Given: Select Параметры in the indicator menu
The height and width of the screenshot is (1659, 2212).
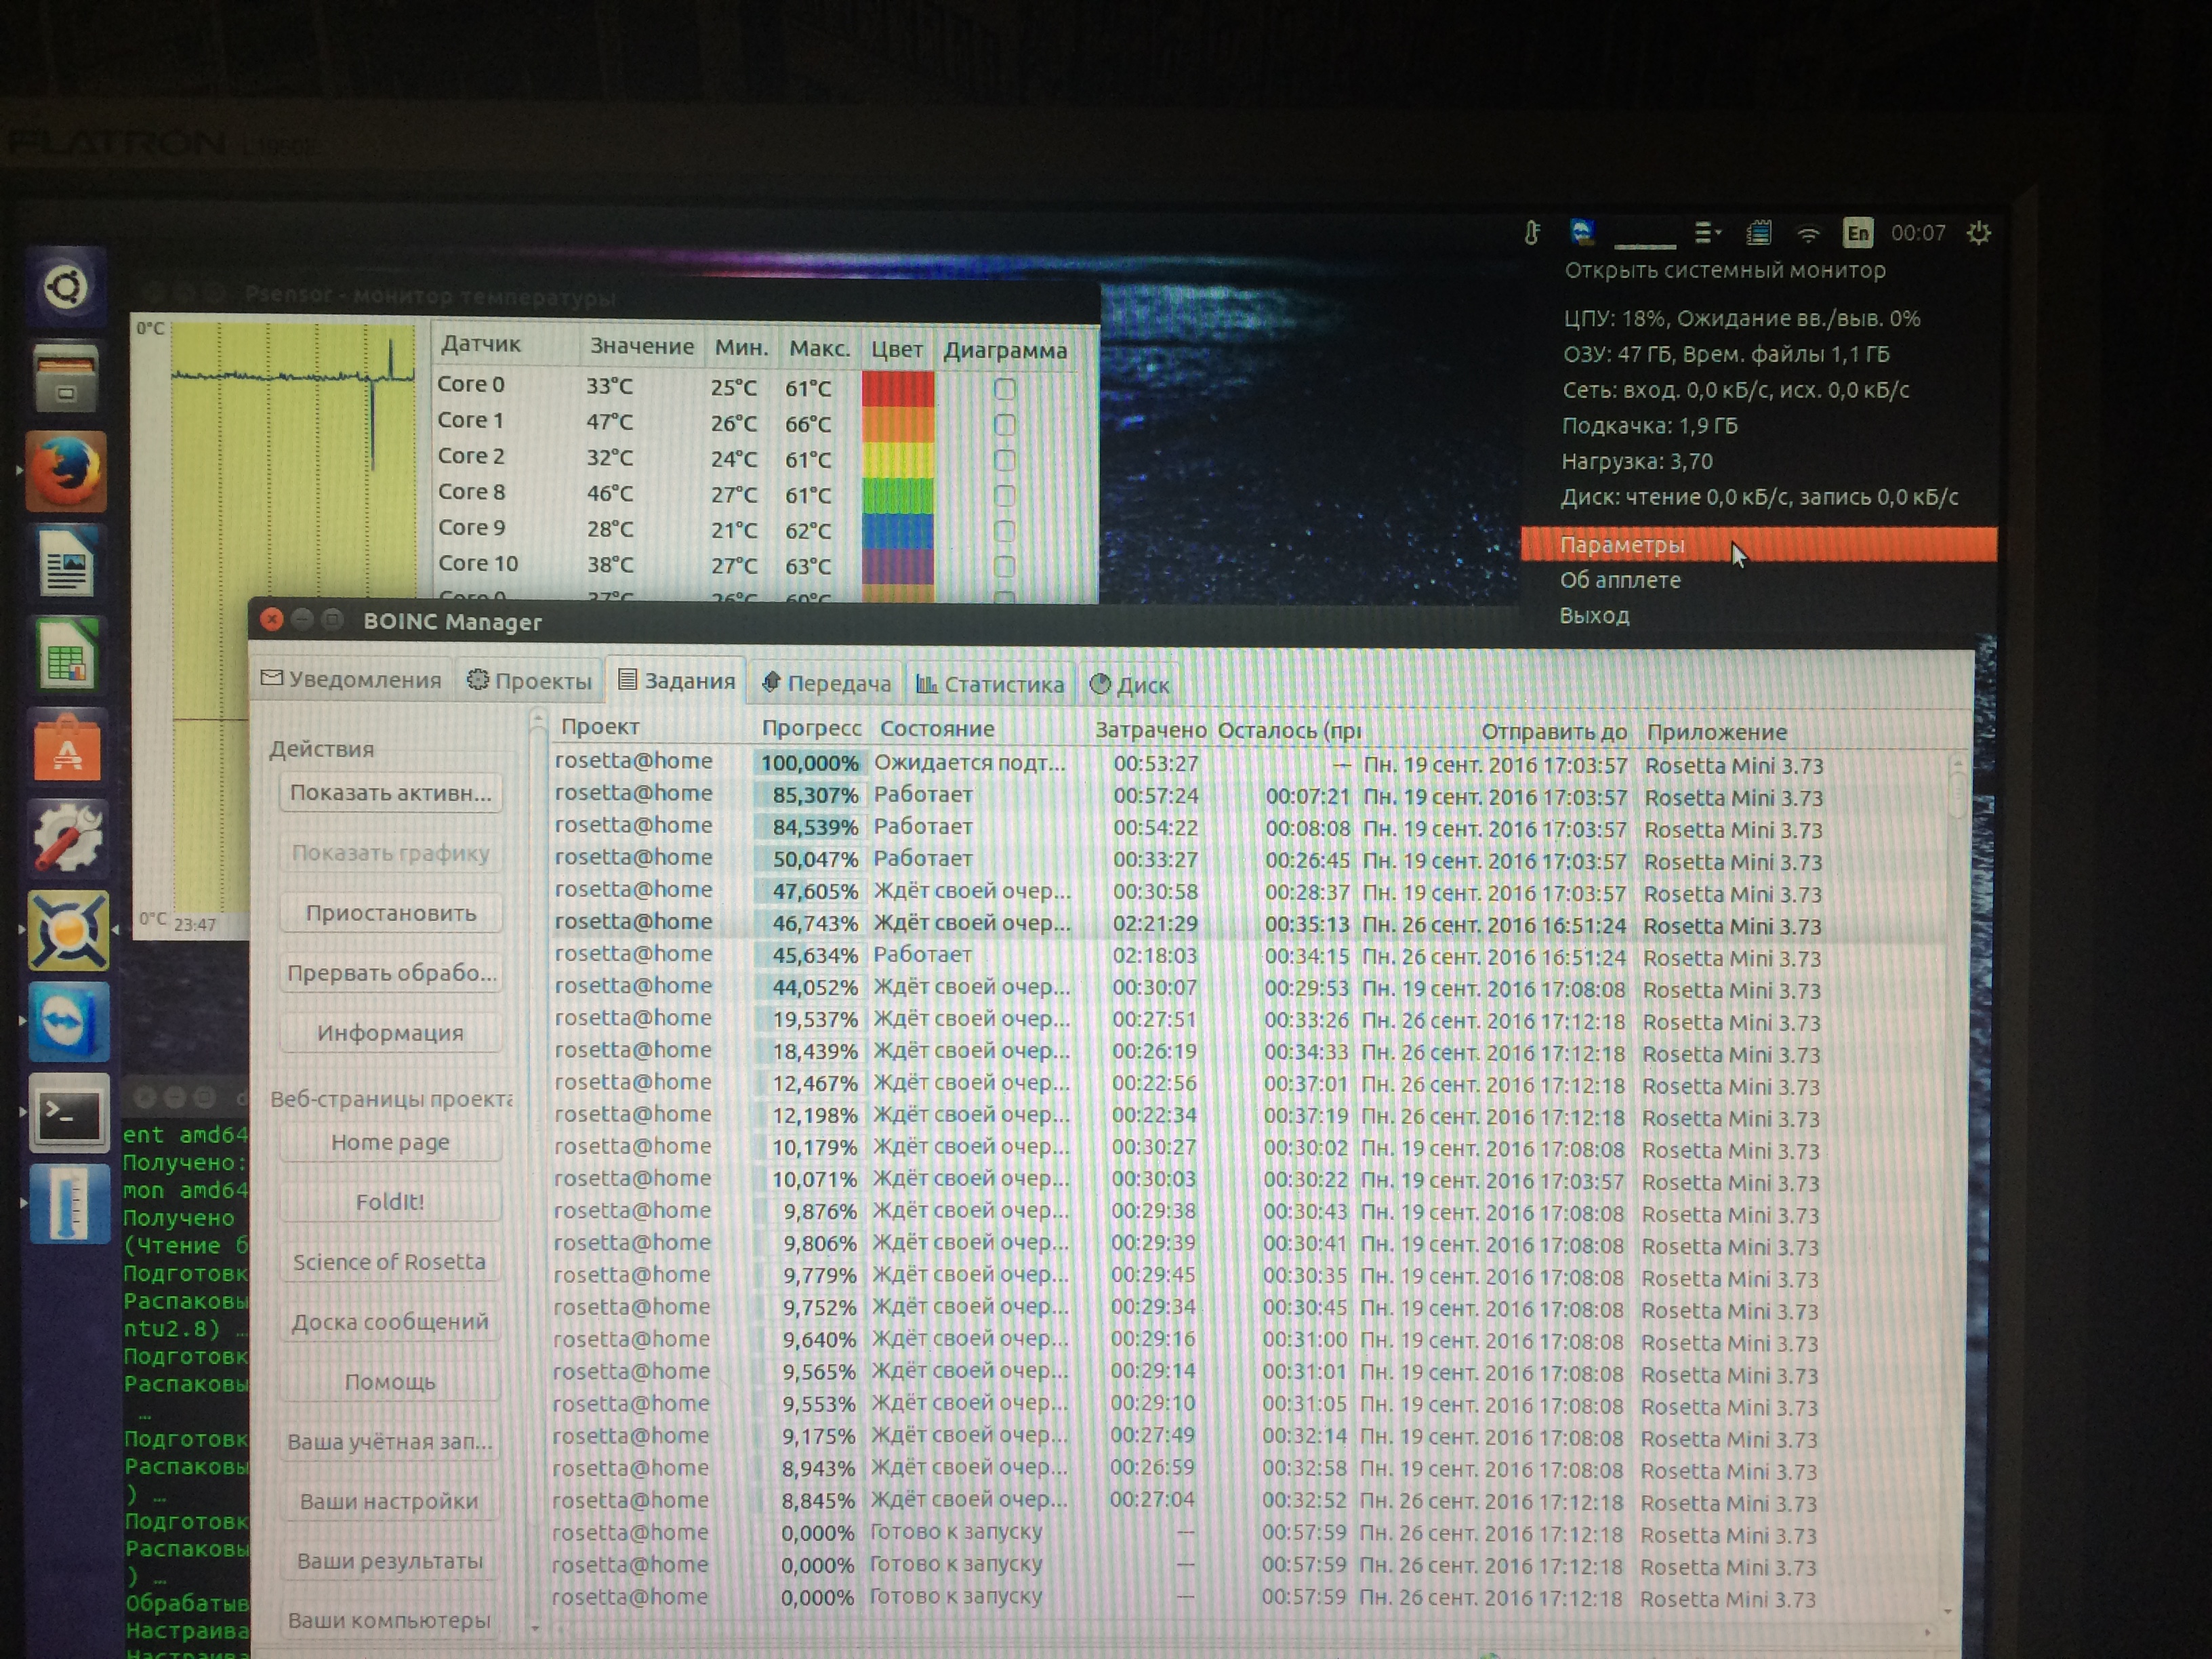Looking at the screenshot, I should [1622, 545].
